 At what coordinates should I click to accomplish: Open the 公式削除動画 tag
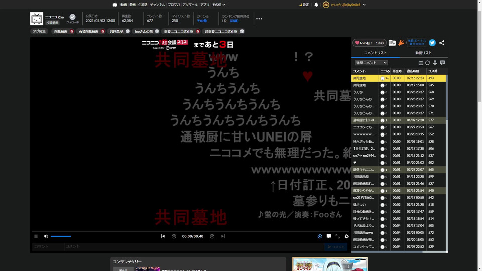(88, 31)
